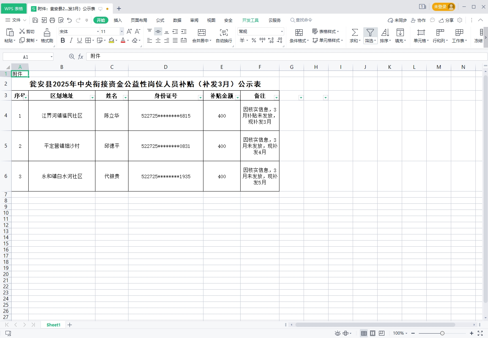Click the 分享 share button

coord(446,20)
